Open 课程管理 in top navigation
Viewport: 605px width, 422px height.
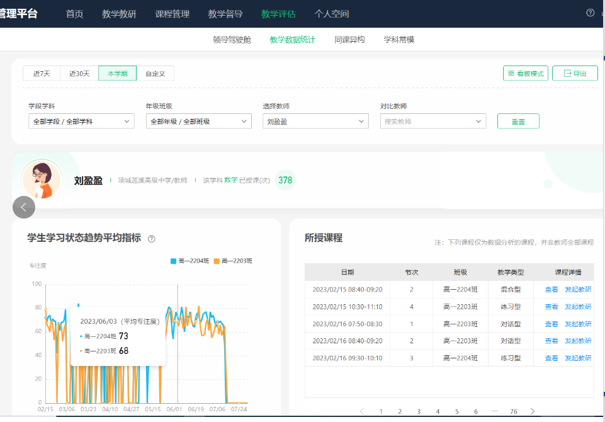coord(172,14)
